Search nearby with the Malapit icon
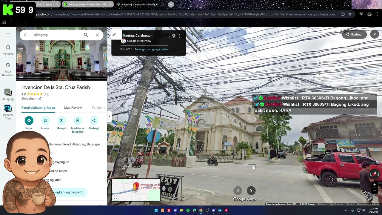 pos(61,121)
